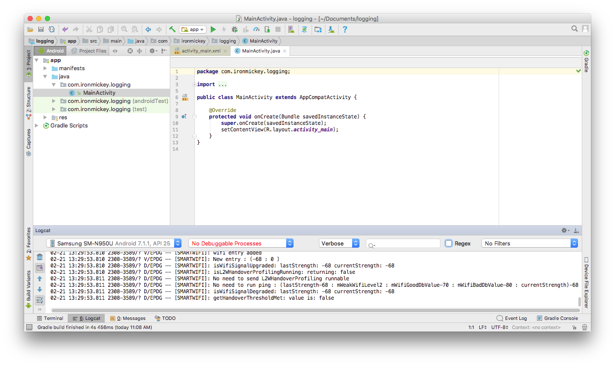Open Search Everywhere magnifier icon
The width and height of the screenshot is (615, 366).
coord(574,28)
